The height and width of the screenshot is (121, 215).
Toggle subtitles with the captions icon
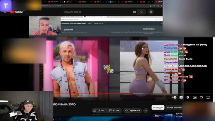pos(181,97)
